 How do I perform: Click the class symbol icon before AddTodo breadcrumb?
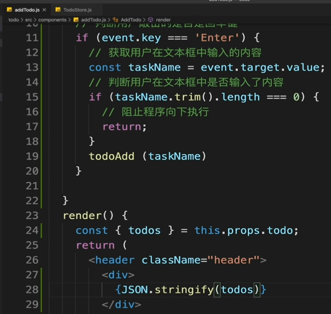115,20
